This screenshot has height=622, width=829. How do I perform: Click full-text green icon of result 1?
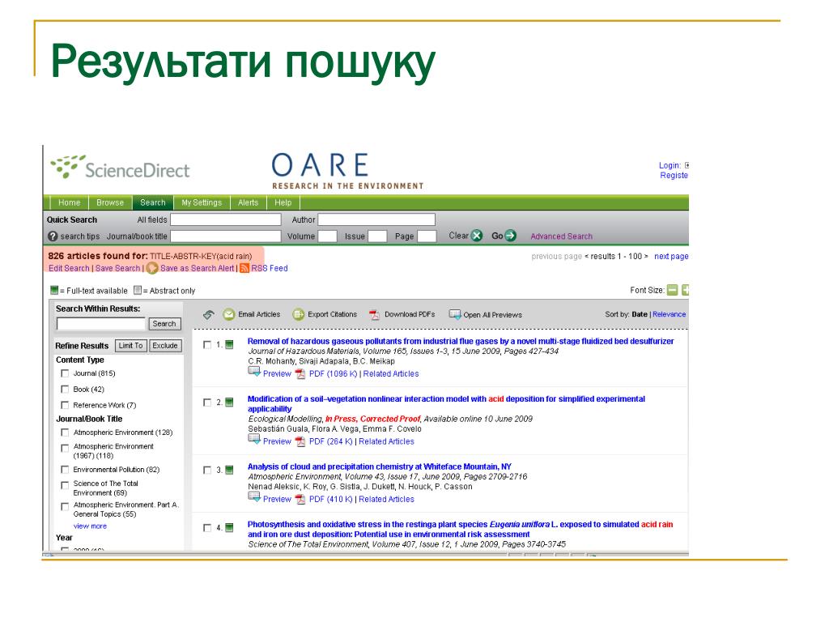click(229, 345)
